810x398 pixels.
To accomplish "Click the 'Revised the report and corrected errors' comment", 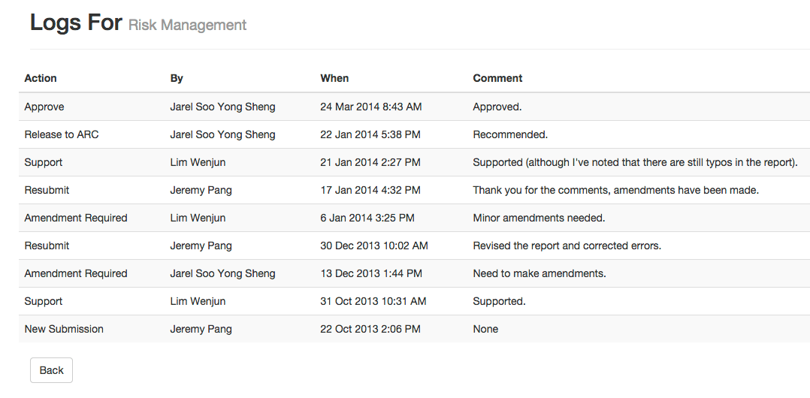I will [567, 246].
